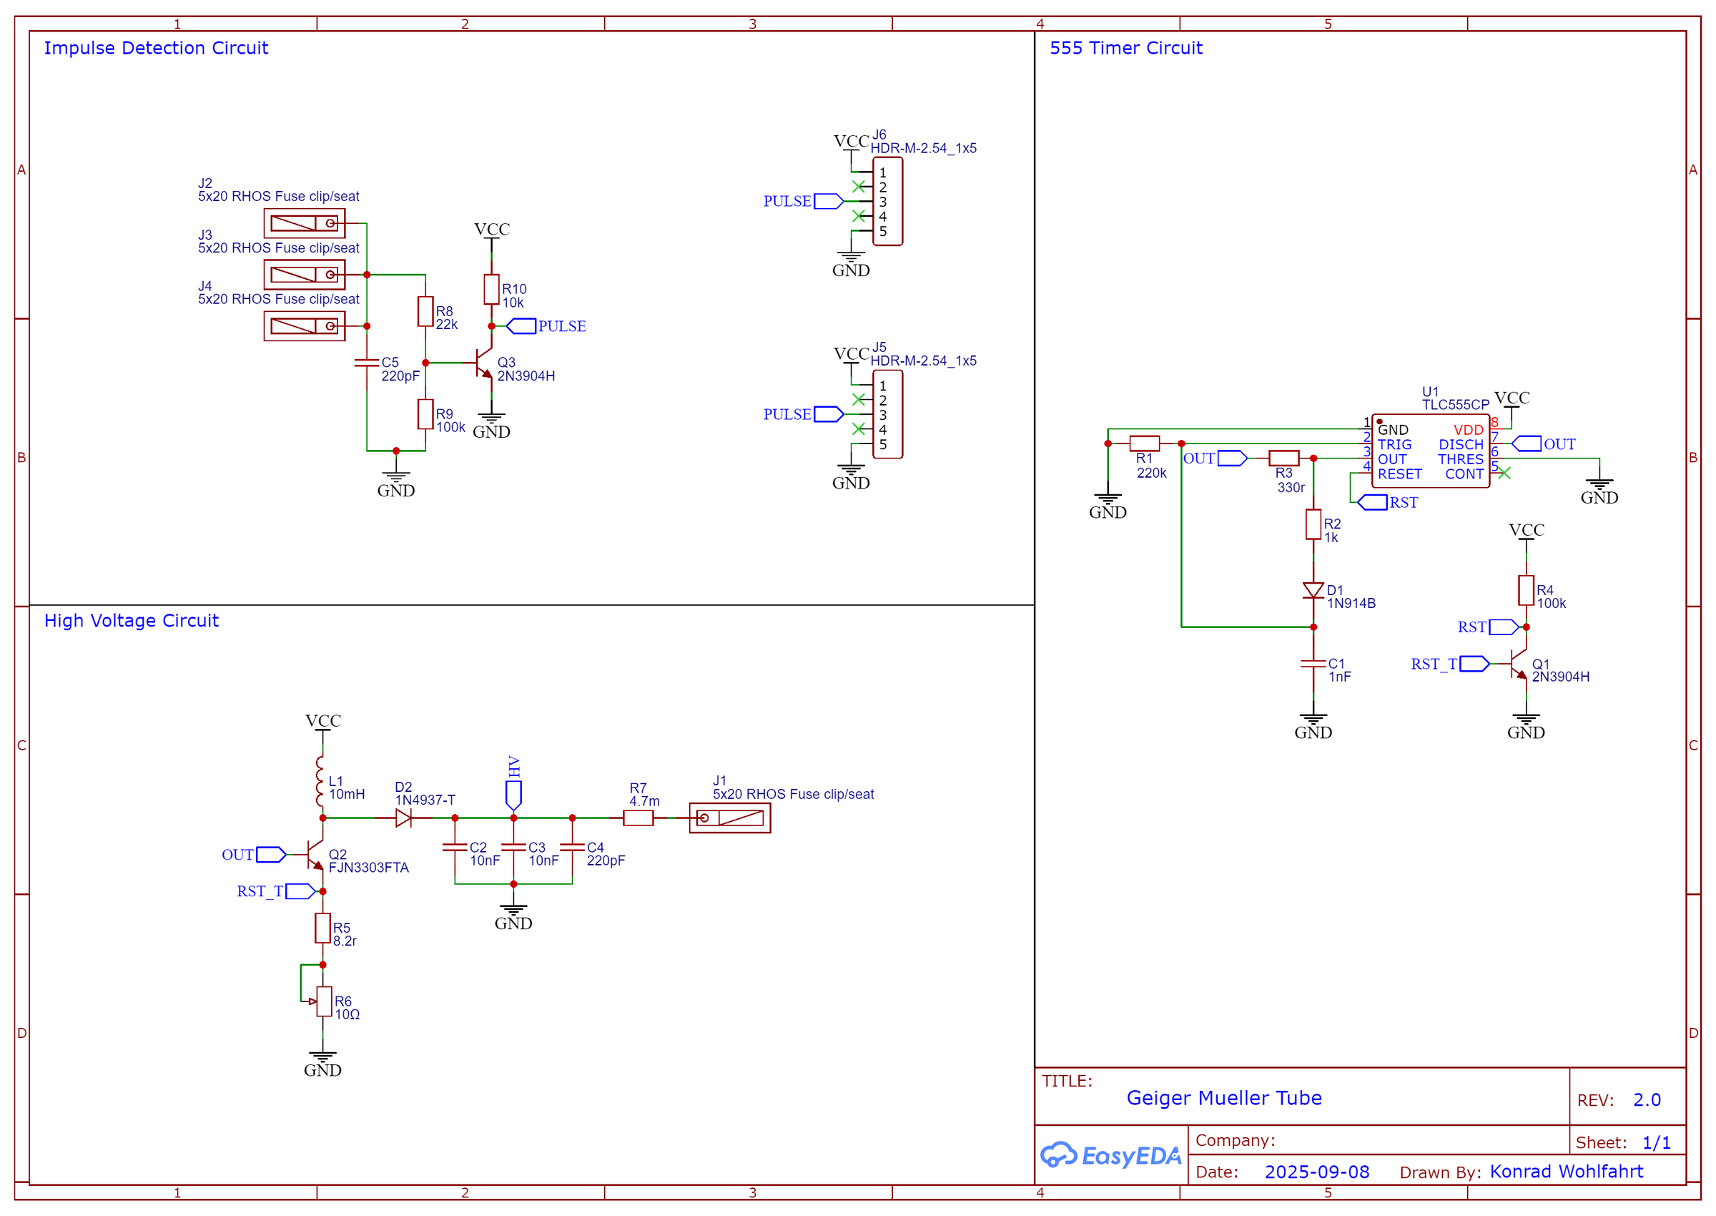
Task: Click the C3 10nF capacitor symbol
Action: (513, 848)
